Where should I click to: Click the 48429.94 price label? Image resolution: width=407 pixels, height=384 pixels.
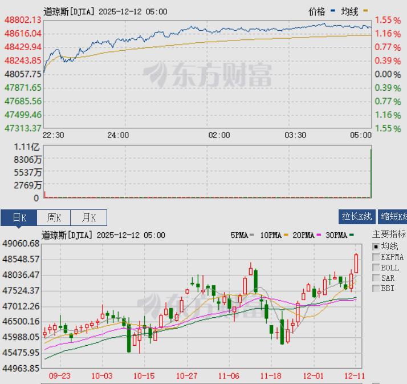(x=23, y=47)
